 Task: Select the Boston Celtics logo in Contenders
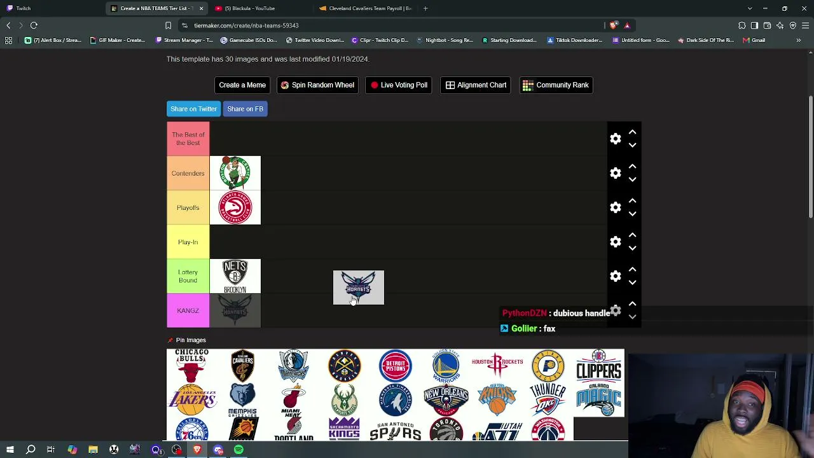pos(235,173)
